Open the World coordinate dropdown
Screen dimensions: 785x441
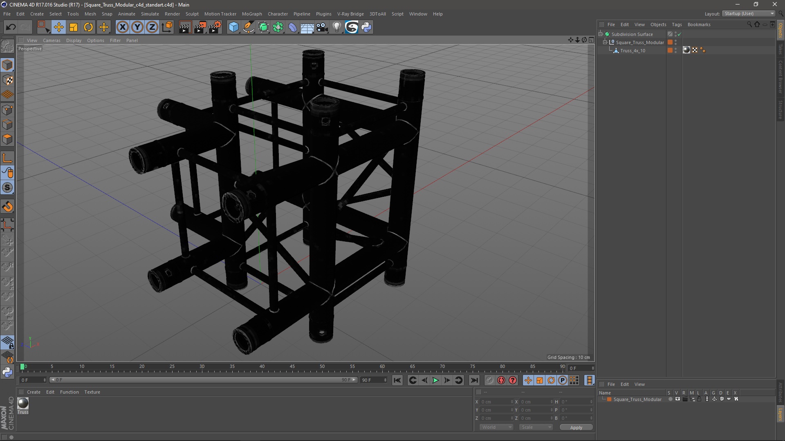click(496, 427)
